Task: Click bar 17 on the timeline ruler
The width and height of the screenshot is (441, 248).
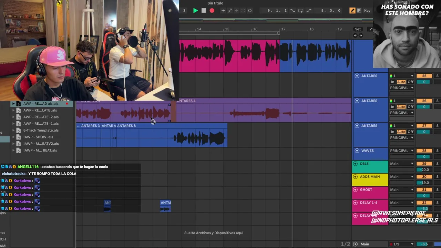Action: click(x=283, y=29)
